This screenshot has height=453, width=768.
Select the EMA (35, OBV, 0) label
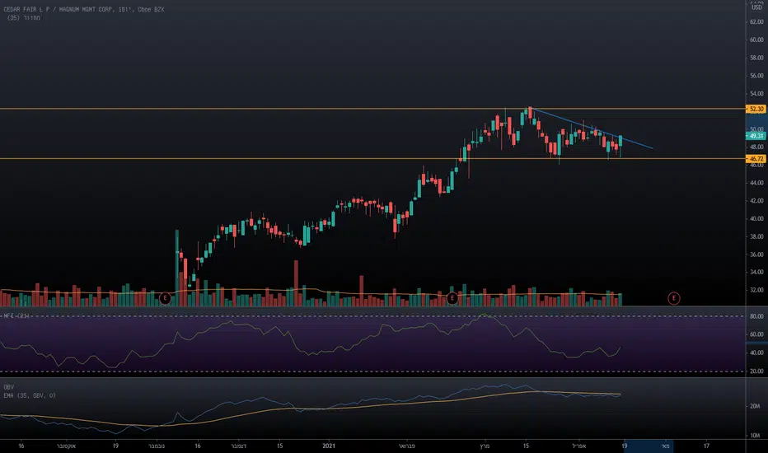click(30, 395)
